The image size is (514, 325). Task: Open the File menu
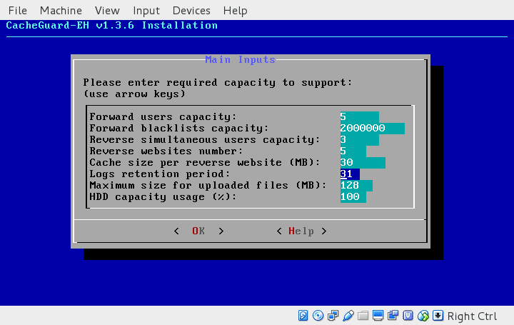tap(17, 11)
